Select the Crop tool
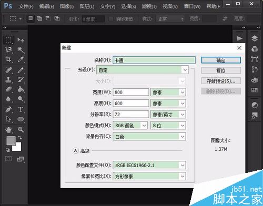Screen dimensions: 263x206 point(8,59)
